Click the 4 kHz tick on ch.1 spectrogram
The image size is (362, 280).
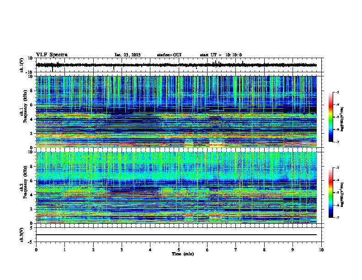[32, 119]
